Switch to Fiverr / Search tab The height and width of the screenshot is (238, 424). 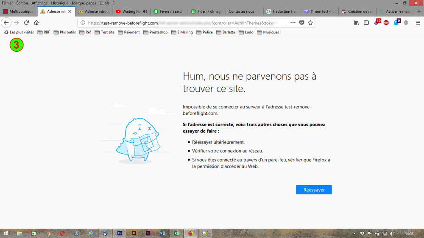168,11
